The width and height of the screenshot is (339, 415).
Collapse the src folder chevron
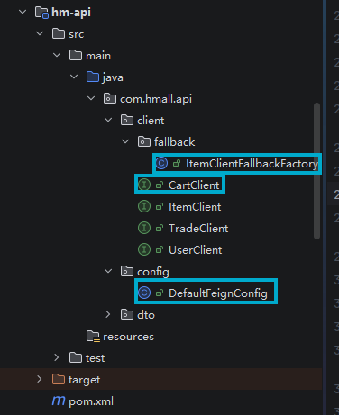(x=40, y=33)
